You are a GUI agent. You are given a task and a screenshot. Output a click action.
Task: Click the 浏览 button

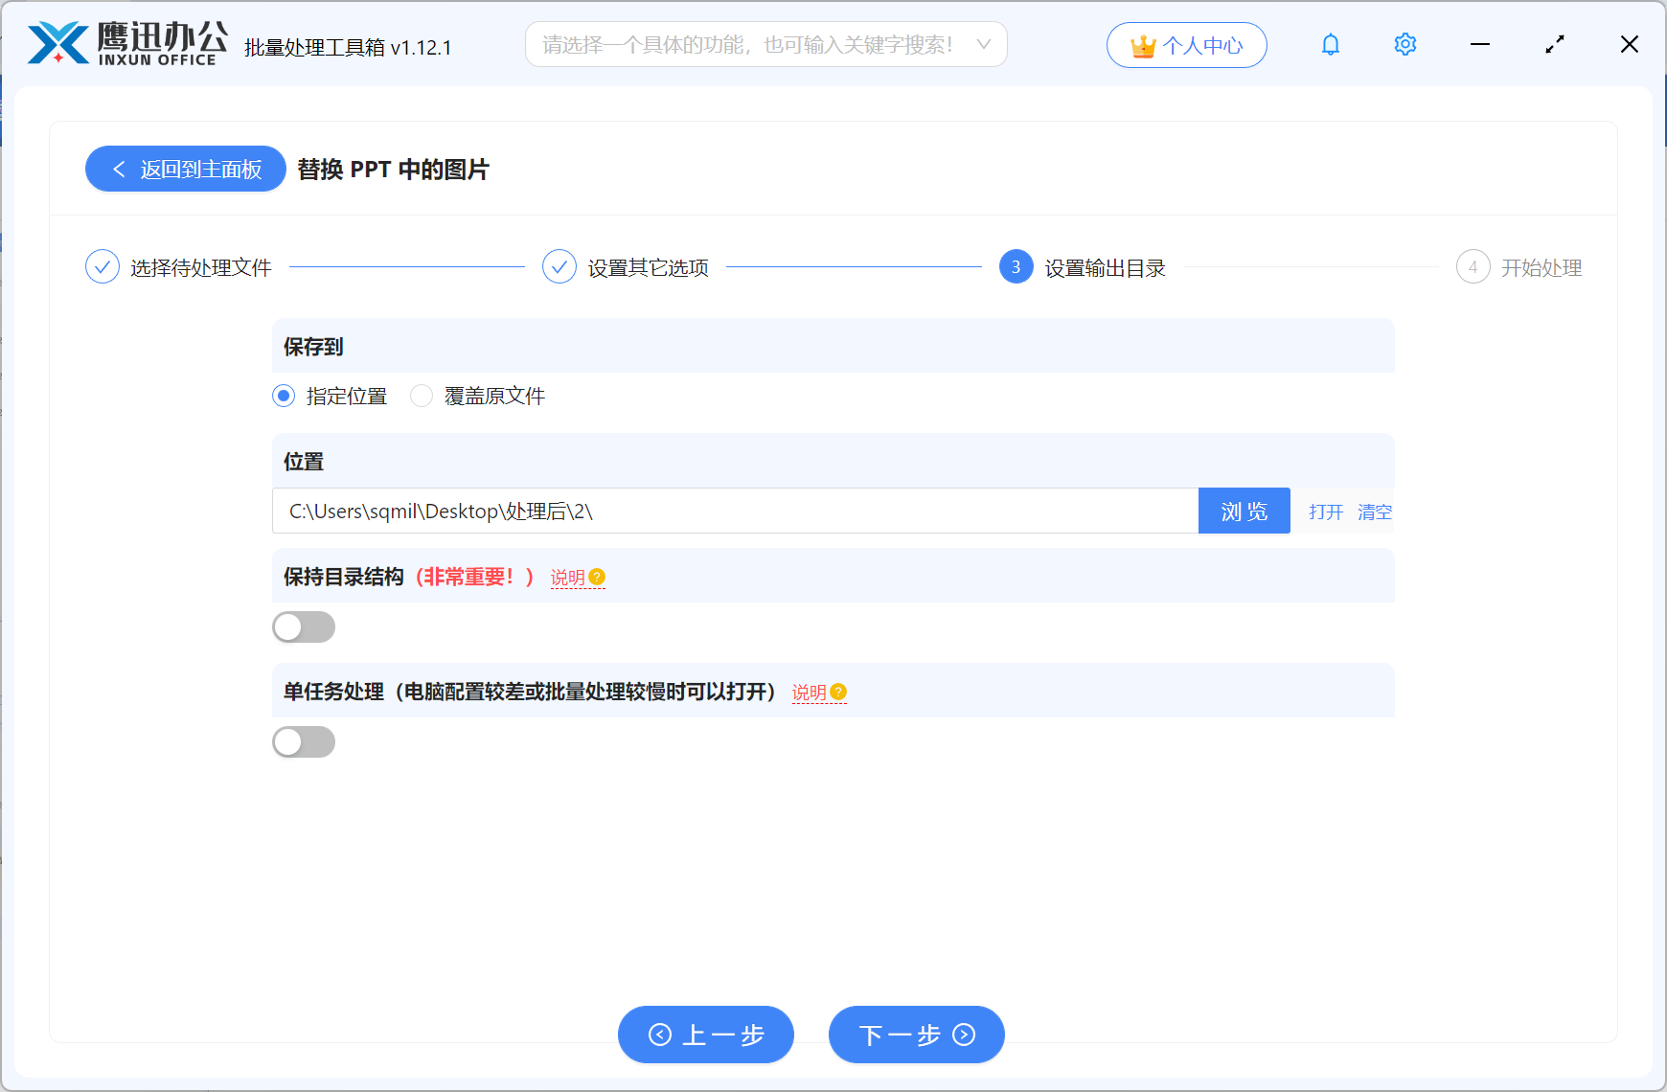(x=1244, y=511)
